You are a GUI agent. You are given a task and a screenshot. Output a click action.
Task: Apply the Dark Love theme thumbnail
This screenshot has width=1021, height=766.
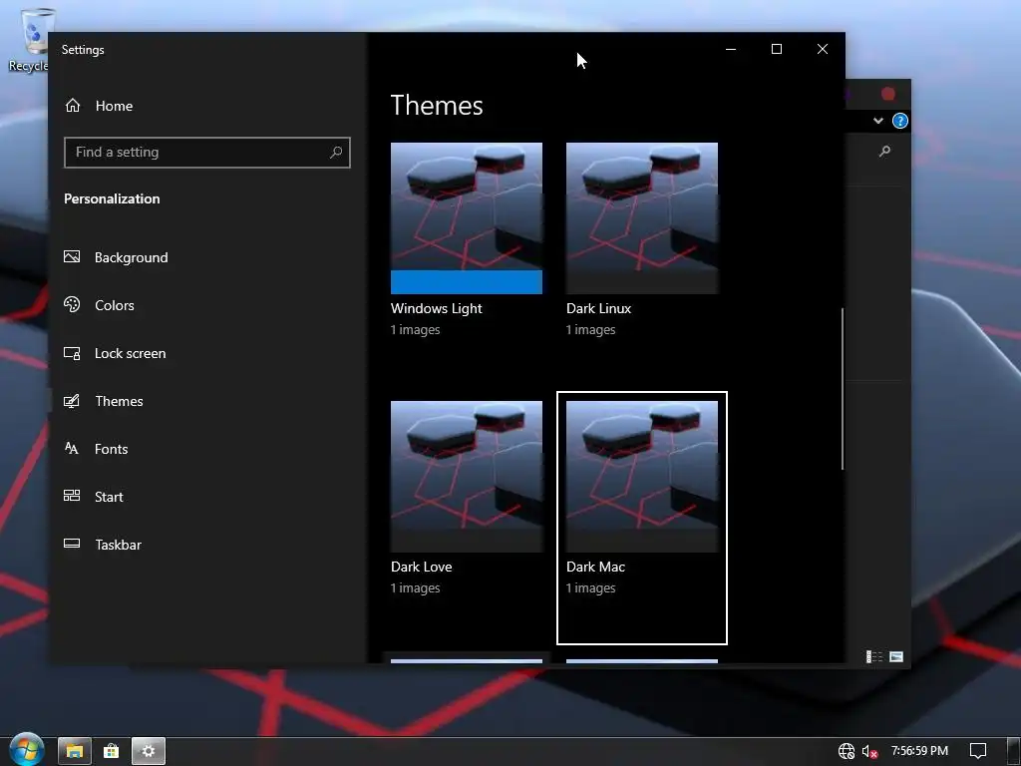[467, 476]
